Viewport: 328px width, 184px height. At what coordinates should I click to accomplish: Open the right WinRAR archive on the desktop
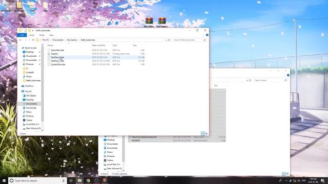click(162, 22)
